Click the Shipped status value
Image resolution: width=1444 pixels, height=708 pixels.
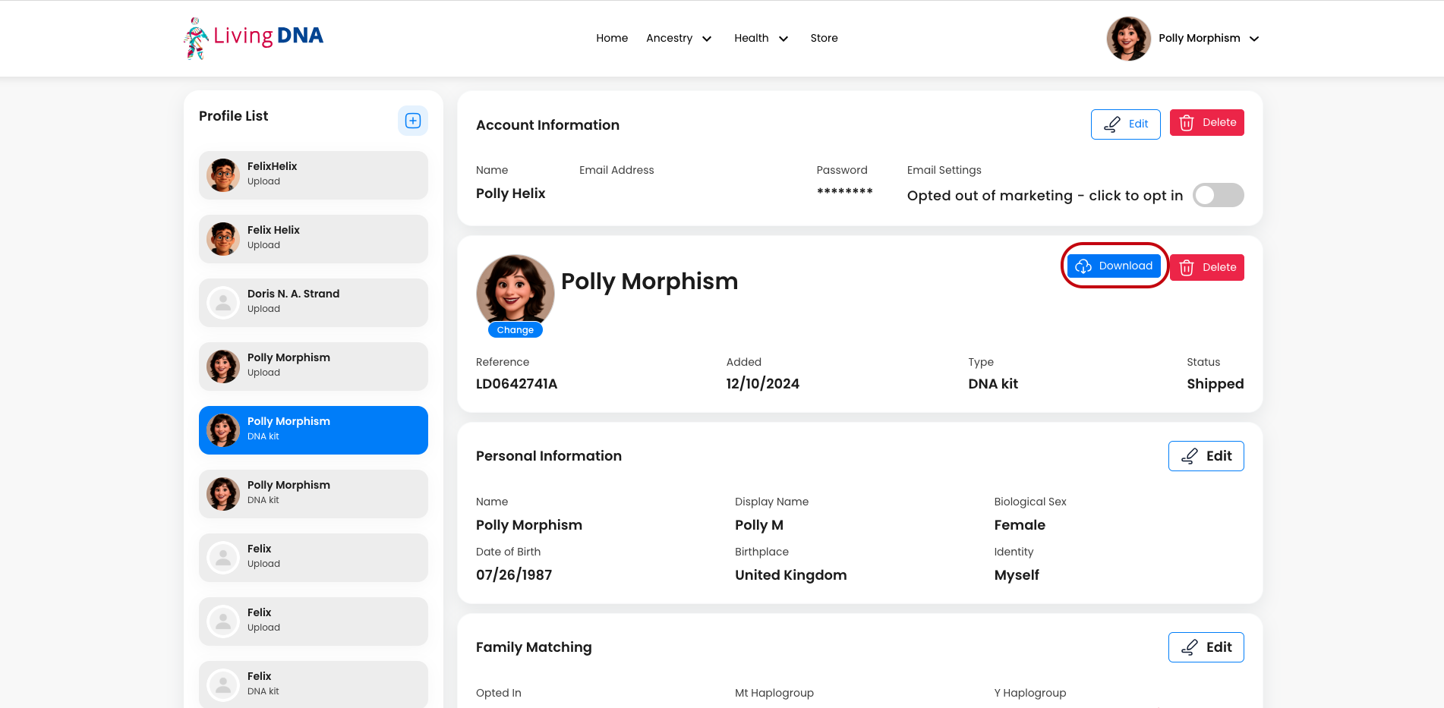pyautogui.click(x=1215, y=384)
